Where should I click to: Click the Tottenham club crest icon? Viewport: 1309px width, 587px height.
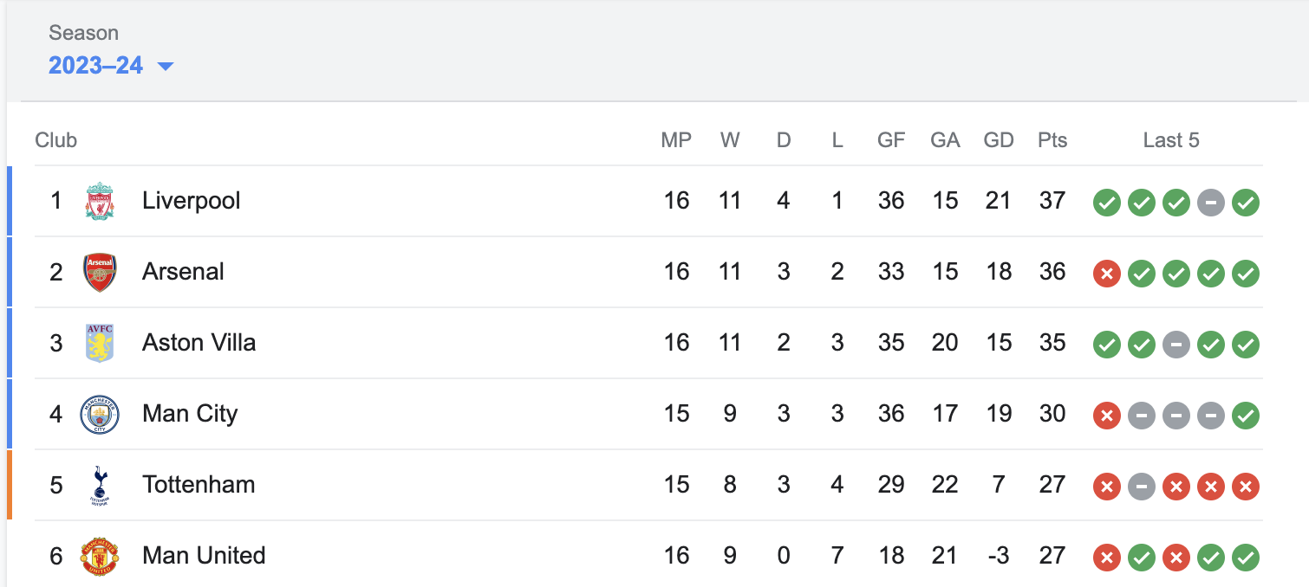[100, 485]
